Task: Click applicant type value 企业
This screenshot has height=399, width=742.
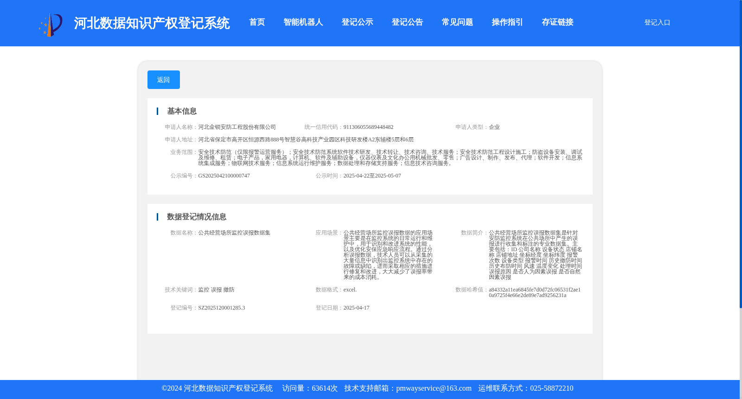Action: click(494, 127)
